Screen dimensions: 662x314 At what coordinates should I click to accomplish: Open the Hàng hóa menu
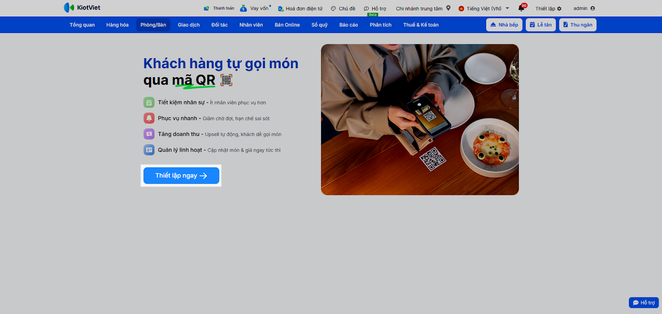point(118,25)
